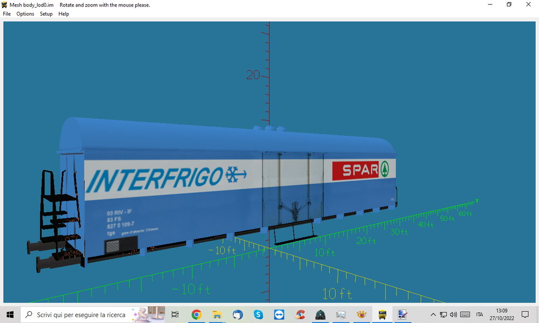Image resolution: width=539 pixels, height=323 pixels.
Task: Restore down the mesh viewer window
Action: [x=509, y=5]
